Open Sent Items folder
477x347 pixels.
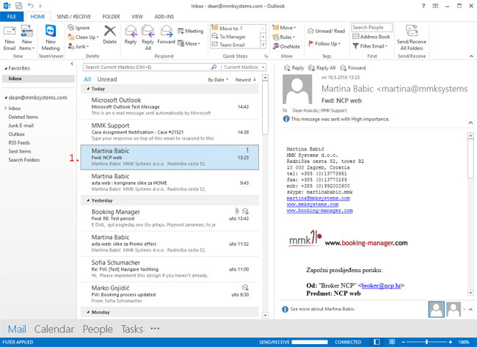click(20, 151)
